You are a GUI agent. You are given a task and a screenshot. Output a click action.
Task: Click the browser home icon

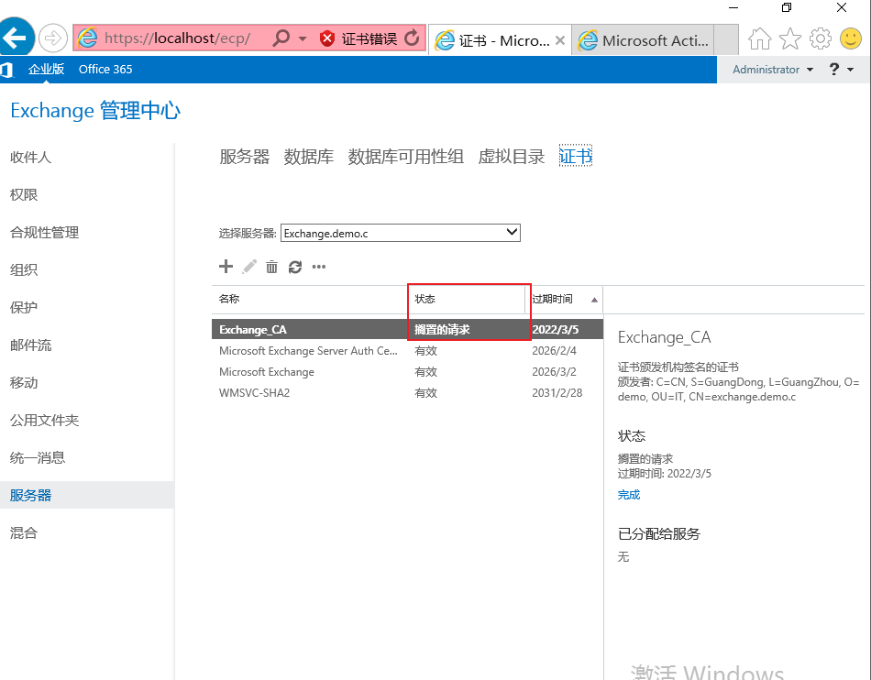click(759, 38)
